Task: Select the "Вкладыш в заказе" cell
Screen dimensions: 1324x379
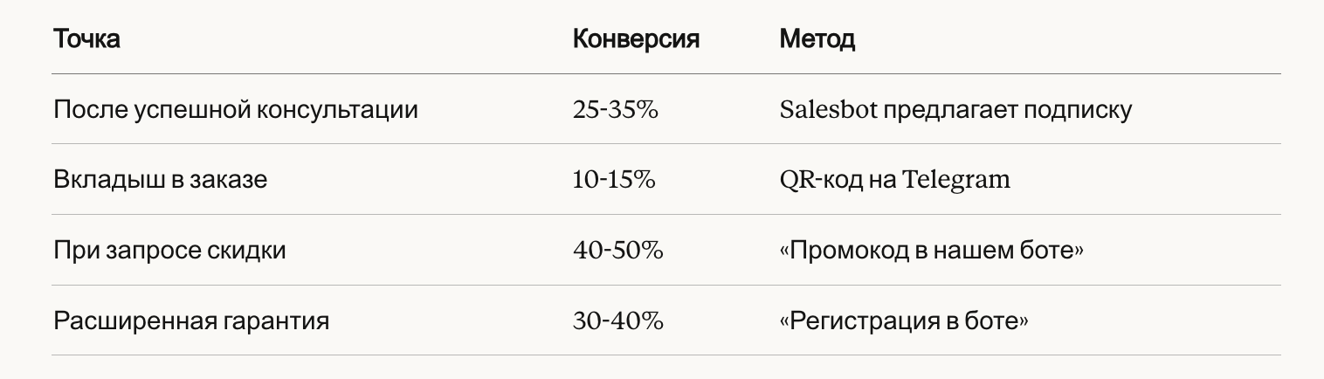Action: click(160, 180)
